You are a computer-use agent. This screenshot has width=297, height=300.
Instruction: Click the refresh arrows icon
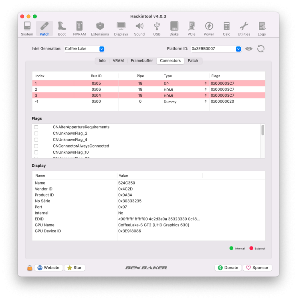(261, 49)
